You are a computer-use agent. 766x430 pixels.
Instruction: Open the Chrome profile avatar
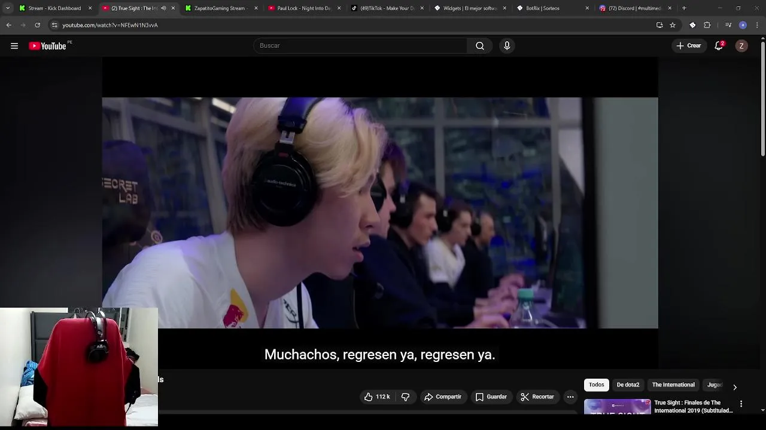pos(743,25)
